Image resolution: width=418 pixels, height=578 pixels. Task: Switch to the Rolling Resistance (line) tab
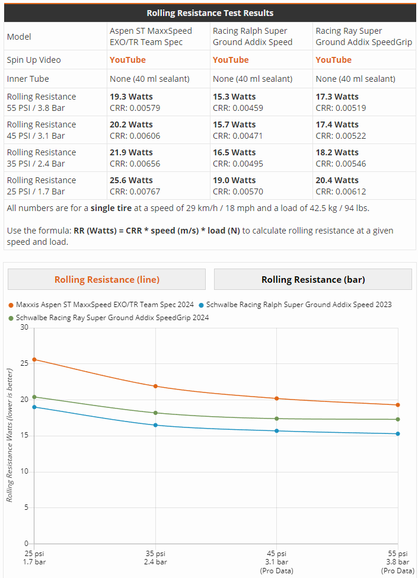[x=107, y=279]
